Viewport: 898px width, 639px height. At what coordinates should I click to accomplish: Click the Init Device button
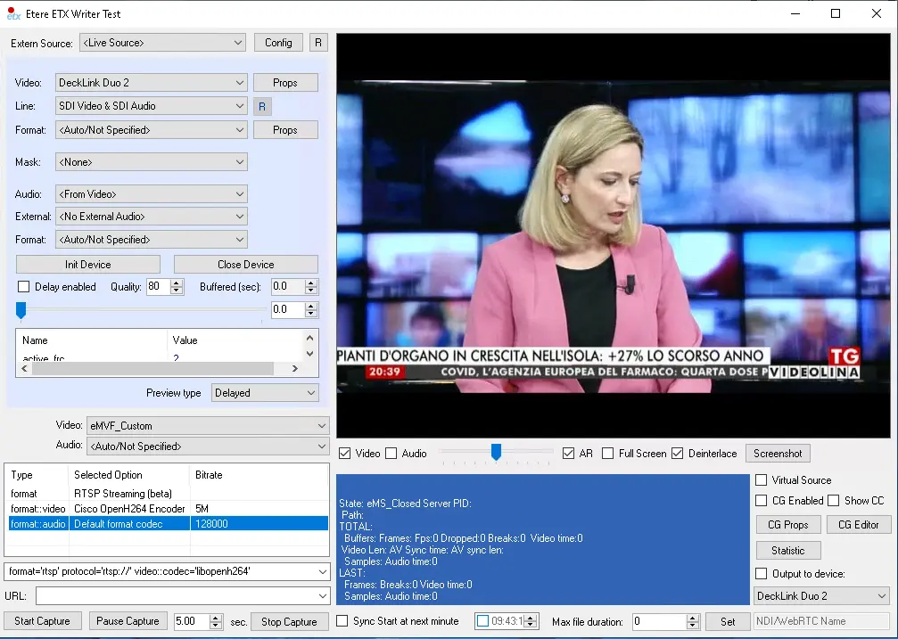[88, 265]
